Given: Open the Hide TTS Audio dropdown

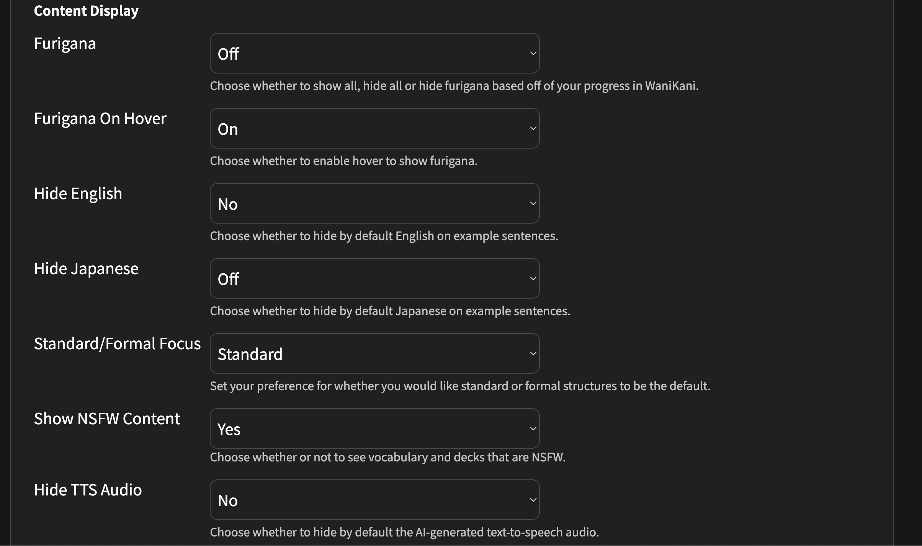Looking at the screenshot, I should 374,500.
